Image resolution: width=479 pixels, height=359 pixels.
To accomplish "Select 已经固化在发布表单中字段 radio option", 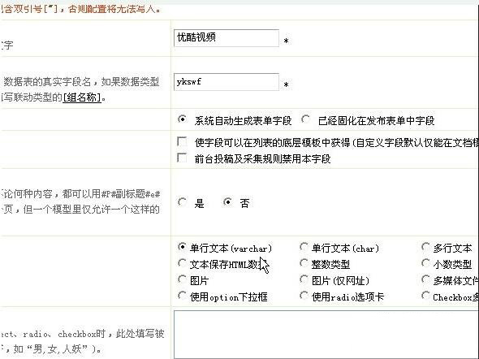I will tap(305, 119).
